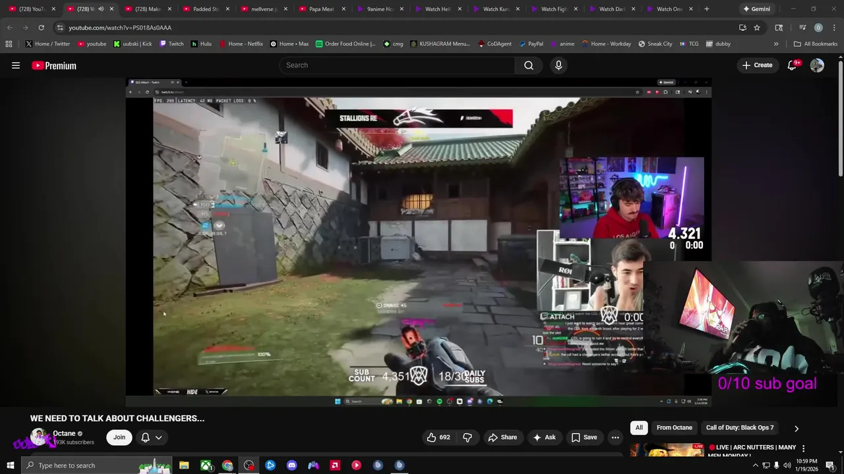Select the Call of Duty: Black Ops 7 chip

tap(740, 428)
